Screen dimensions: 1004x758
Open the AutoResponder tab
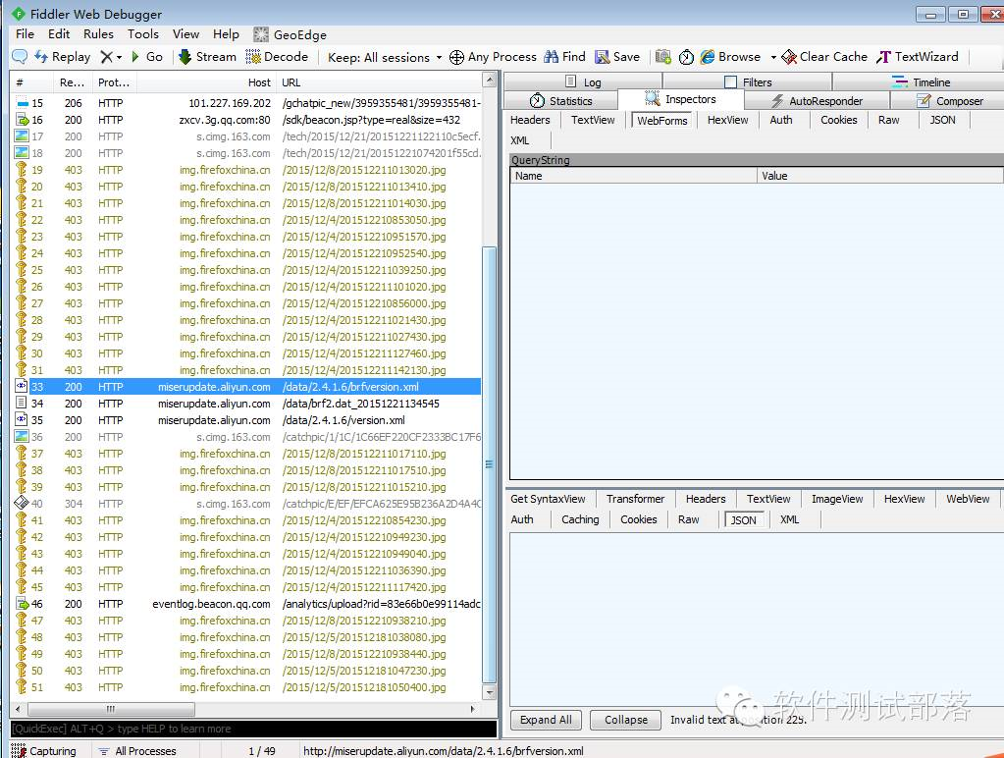click(817, 101)
